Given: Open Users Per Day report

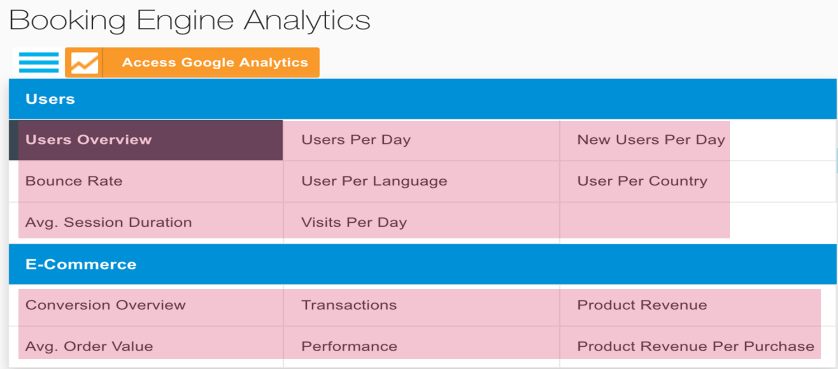Looking at the screenshot, I should point(421,140).
